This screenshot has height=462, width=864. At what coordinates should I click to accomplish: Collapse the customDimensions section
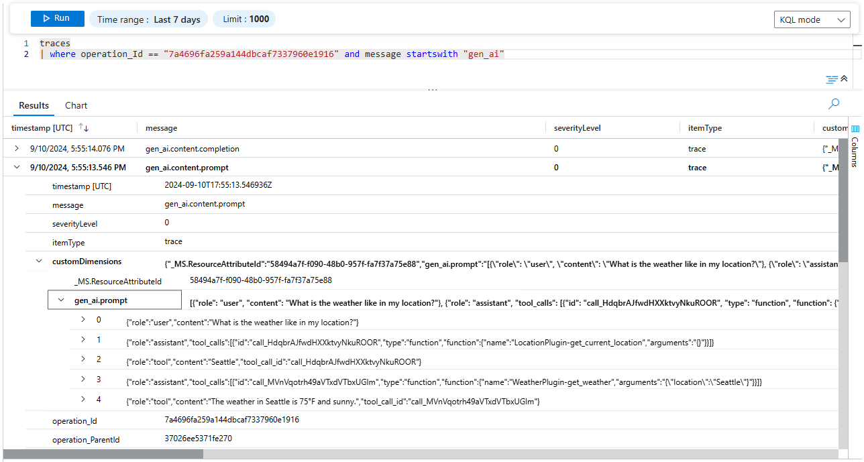click(x=40, y=261)
